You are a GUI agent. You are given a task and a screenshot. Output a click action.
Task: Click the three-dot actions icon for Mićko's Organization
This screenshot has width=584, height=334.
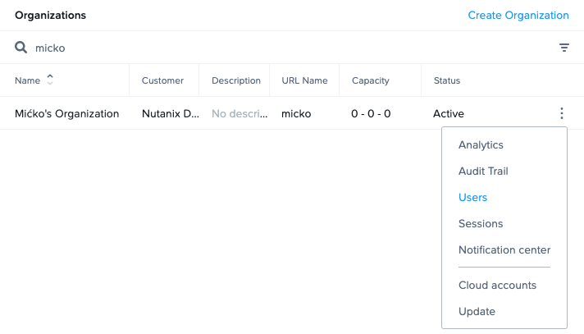(x=561, y=113)
